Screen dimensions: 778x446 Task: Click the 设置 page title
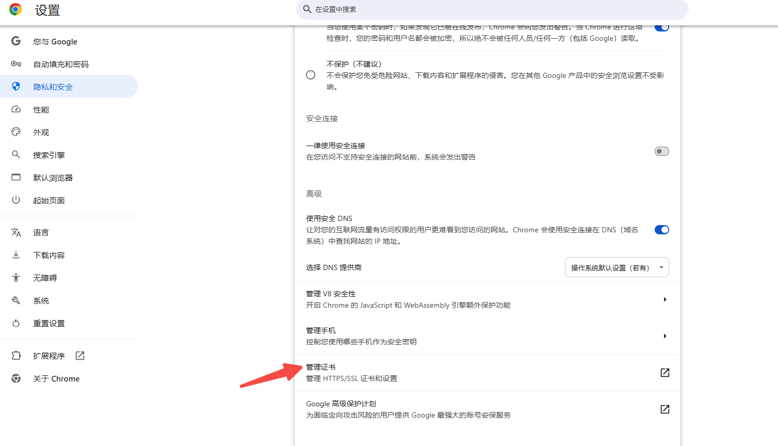click(47, 10)
